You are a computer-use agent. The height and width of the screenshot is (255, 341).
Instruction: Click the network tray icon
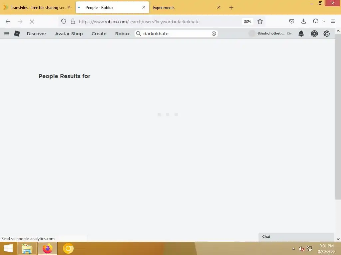[x=310, y=249]
